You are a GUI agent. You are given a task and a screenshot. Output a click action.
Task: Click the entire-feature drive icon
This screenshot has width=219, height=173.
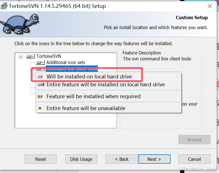(41, 85)
